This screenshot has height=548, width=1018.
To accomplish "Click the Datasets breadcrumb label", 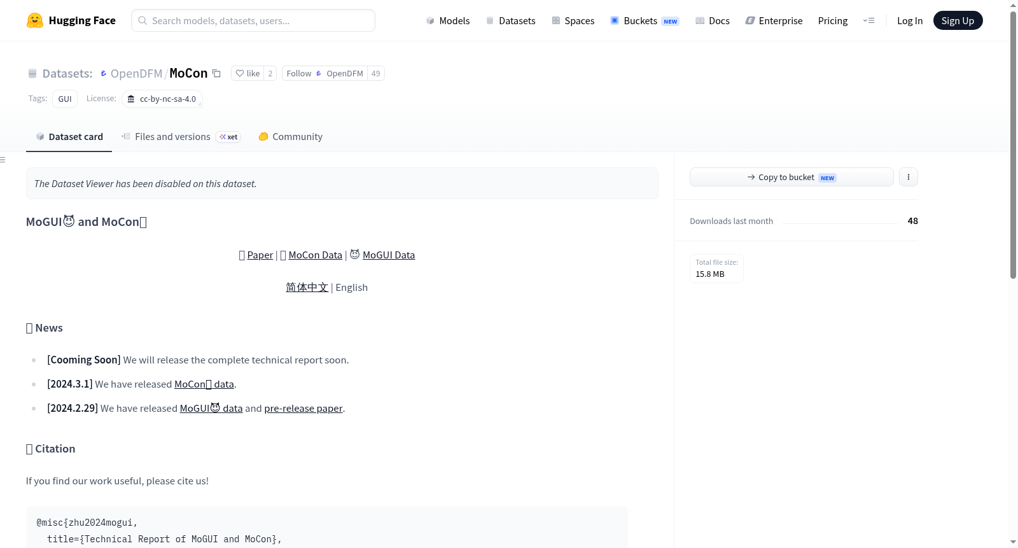I will pos(67,73).
